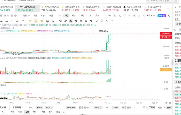Close the bottom timeframe bar with the x

64,112
